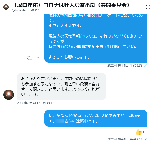Open conversation info icon
This screenshot has height=141, width=151.
pyautogui.click(x=148, y=7)
